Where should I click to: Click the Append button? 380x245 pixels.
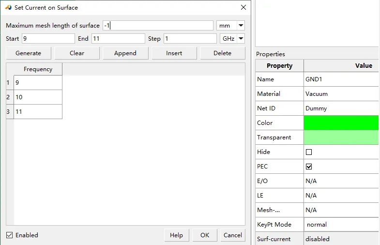click(x=125, y=53)
